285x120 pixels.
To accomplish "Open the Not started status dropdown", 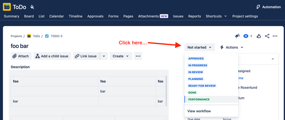I will (200, 47).
